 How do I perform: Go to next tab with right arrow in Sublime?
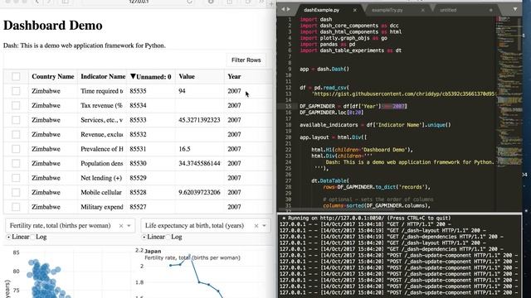click(x=288, y=9)
